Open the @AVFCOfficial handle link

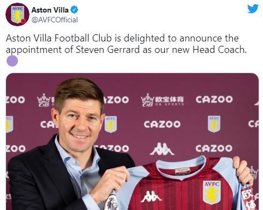tap(55, 20)
